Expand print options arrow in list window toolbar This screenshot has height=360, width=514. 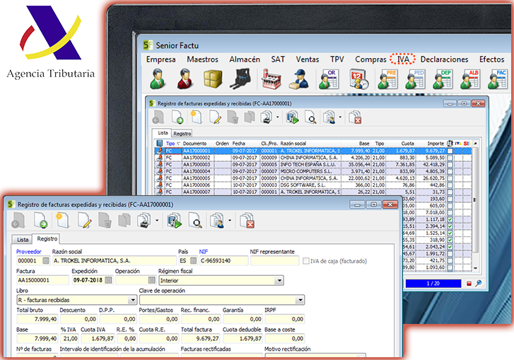[278, 117]
